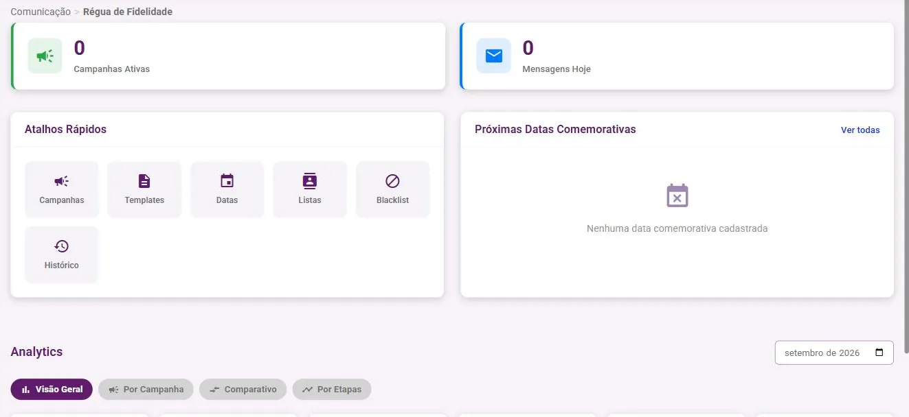Click the green megaphone Campanhas Ativas icon
Screen dimensions: 909x417
[45, 56]
